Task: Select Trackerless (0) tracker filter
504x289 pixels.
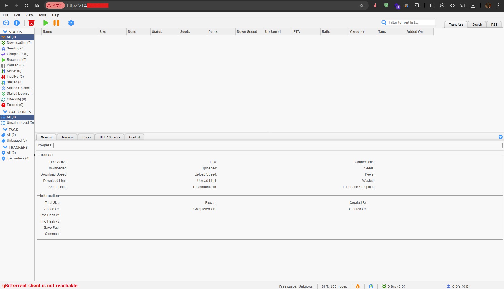Action: (17, 158)
